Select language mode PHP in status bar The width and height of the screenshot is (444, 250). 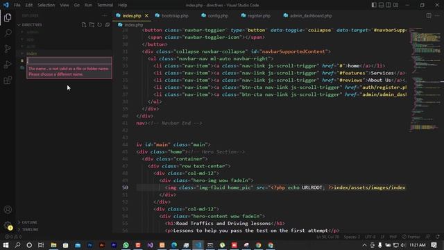point(393,237)
